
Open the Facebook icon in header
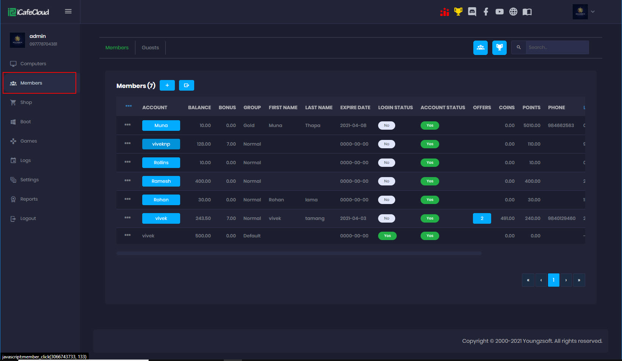(485, 12)
